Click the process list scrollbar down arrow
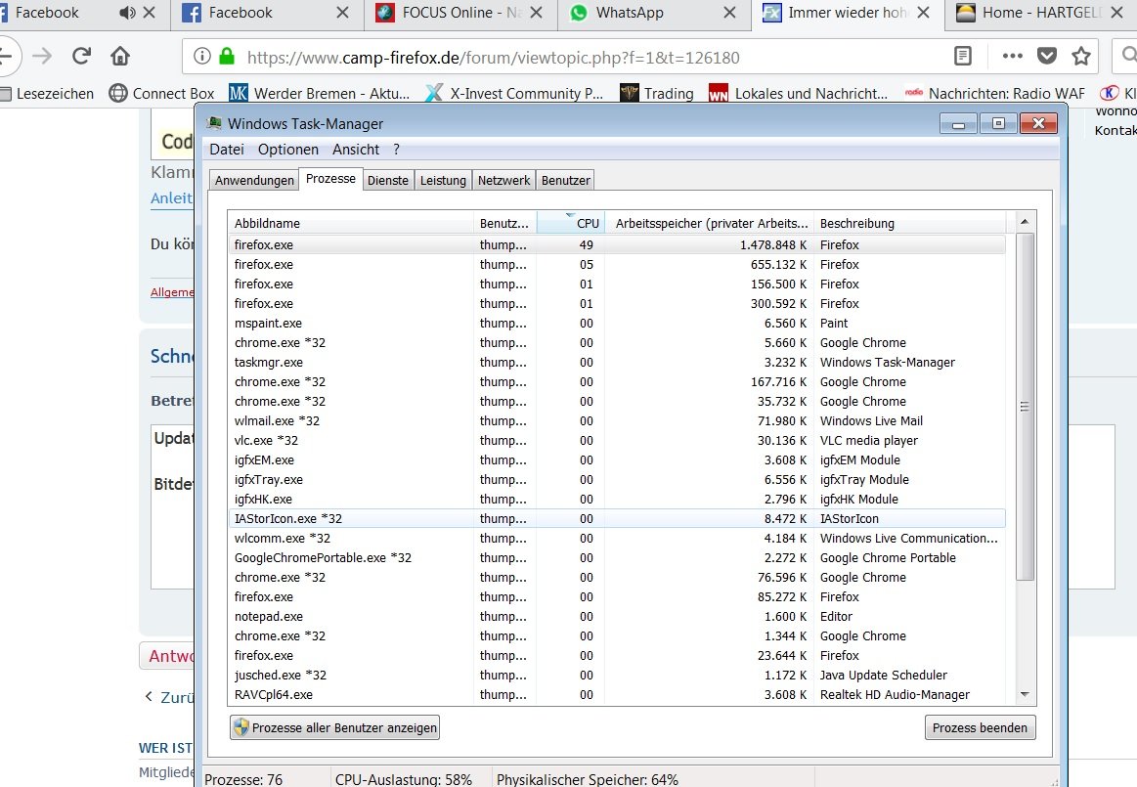Viewport: 1137px width, 787px height. (1025, 694)
